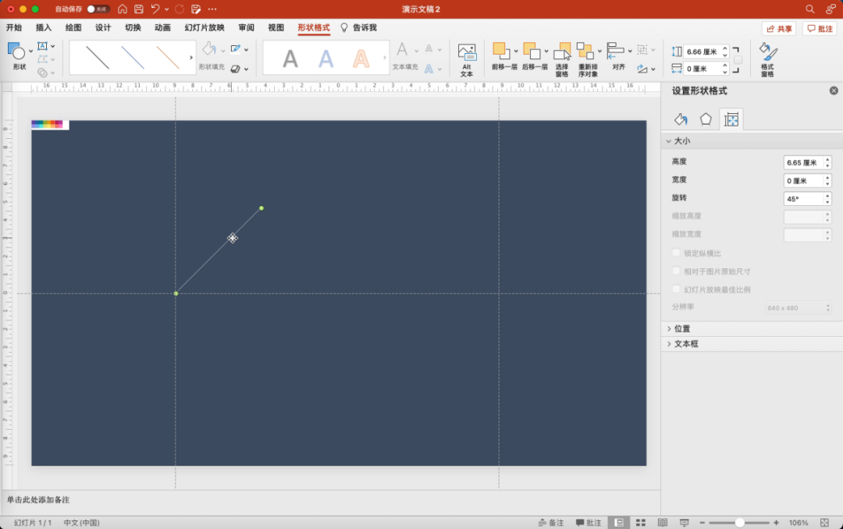The width and height of the screenshot is (843, 529).
Task: Check the 锁定纵横比 checkbox
Action: [676, 253]
